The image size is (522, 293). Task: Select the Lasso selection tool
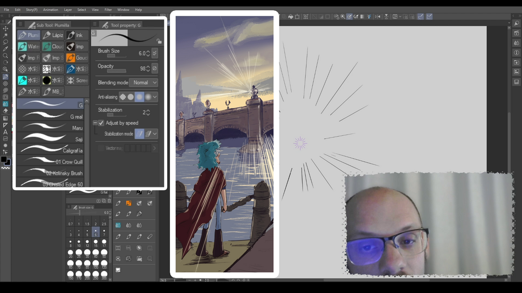click(x=5, y=42)
